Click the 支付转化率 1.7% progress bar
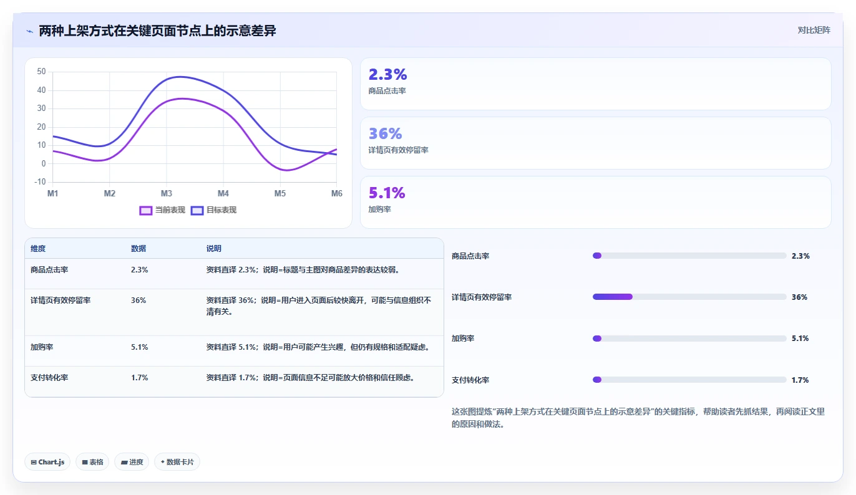856x495 pixels. (689, 380)
